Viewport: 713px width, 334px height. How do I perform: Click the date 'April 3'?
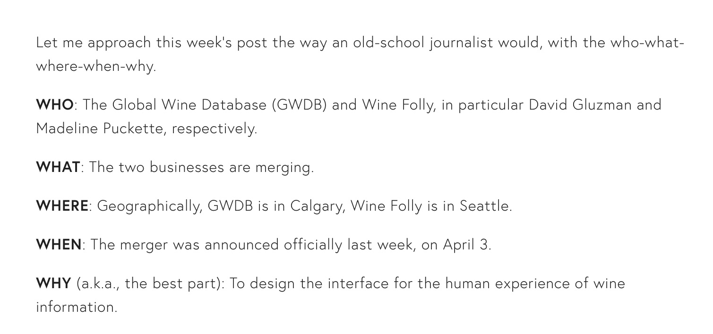click(465, 245)
